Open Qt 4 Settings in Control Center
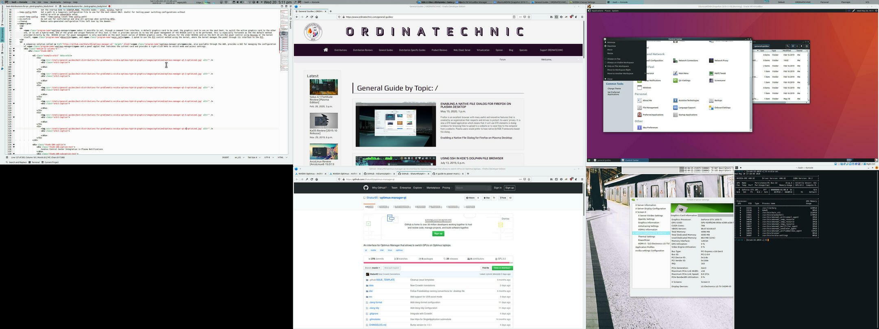Viewport: 879px width, 329px height. [x=682, y=80]
